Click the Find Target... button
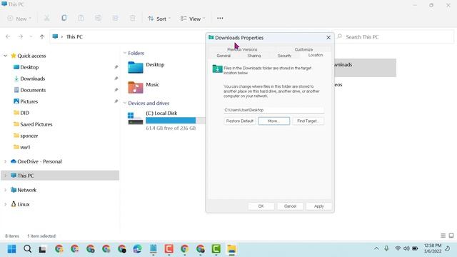 pos(308,121)
